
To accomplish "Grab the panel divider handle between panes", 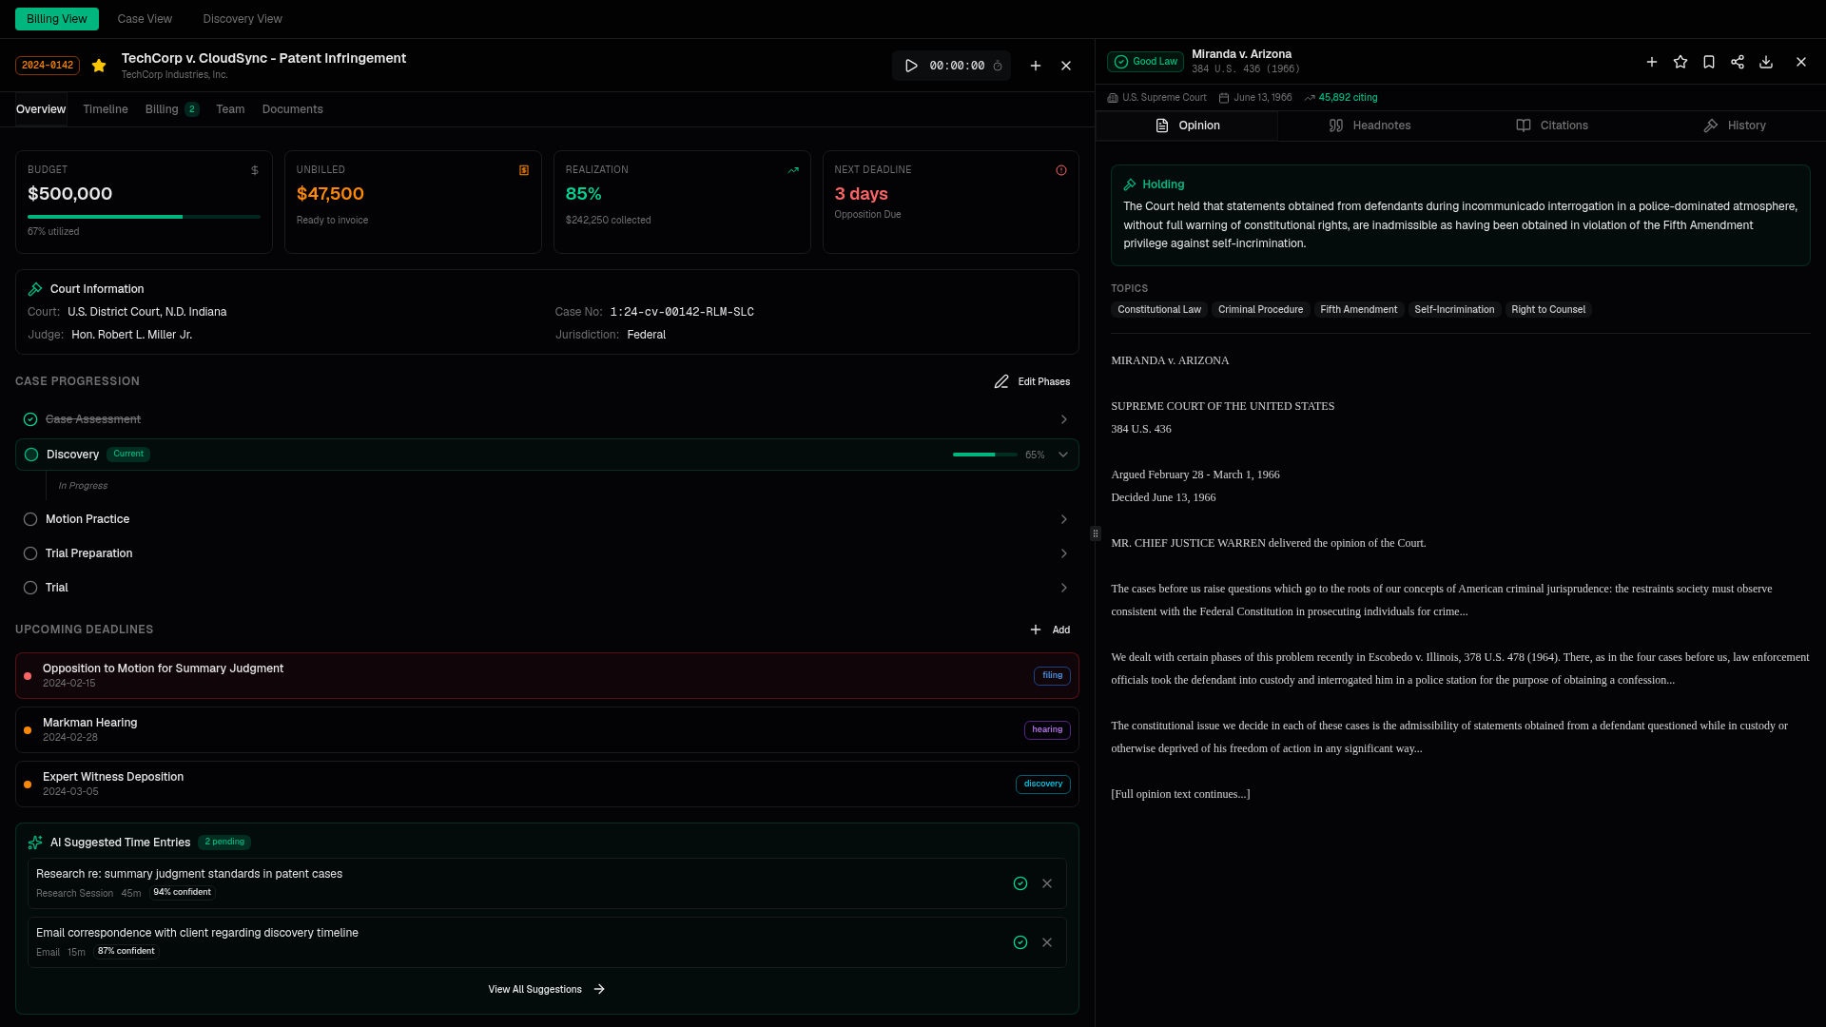I will [1096, 533].
